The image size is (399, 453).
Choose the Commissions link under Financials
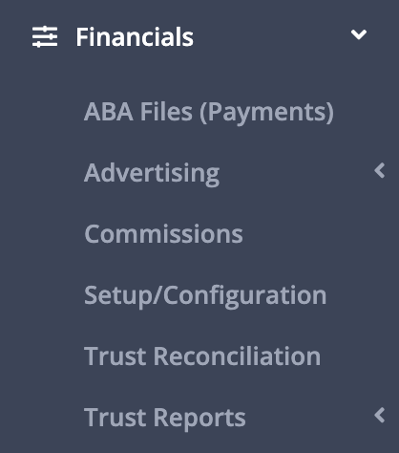click(163, 234)
